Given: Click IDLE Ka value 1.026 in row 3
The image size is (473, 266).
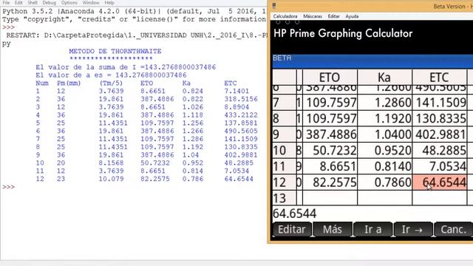Looking at the screenshot, I should tap(193, 107).
